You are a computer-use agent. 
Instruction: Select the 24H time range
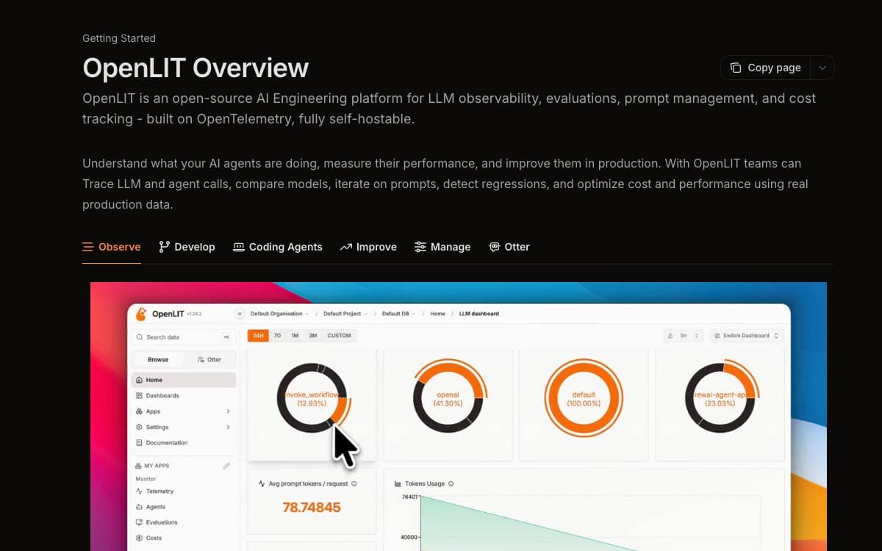pyautogui.click(x=258, y=336)
